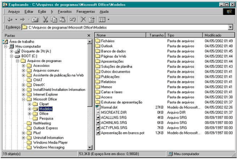Open the Favoritos menu
Viewport: 238px width, 159px height.
point(64,12)
